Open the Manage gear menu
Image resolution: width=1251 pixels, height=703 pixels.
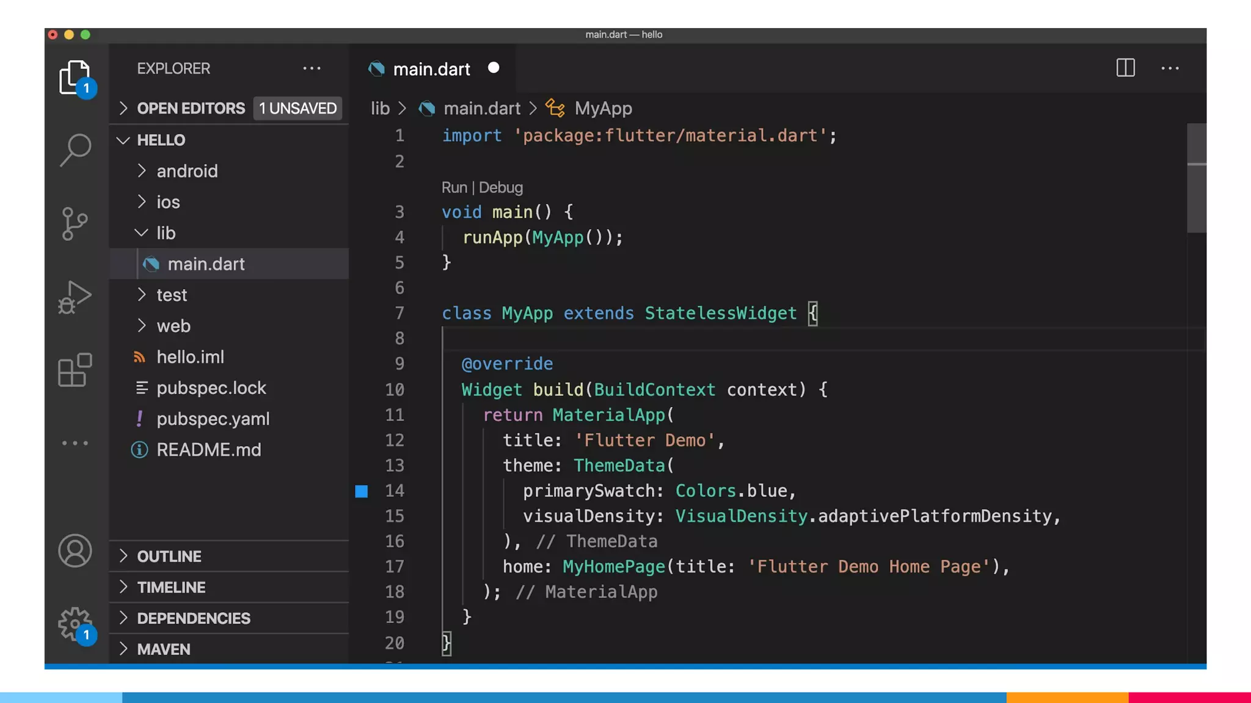coord(76,624)
